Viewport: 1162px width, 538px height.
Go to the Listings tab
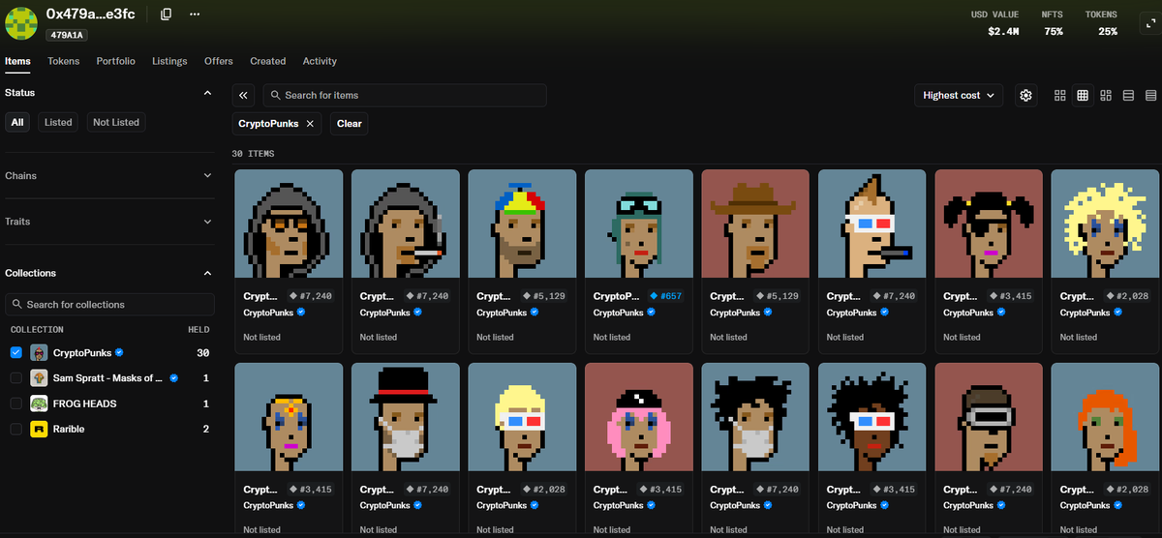[x=169, y=61]
